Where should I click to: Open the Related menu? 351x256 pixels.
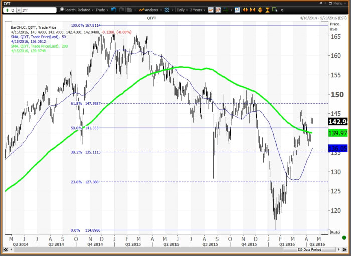click(86, 10)
